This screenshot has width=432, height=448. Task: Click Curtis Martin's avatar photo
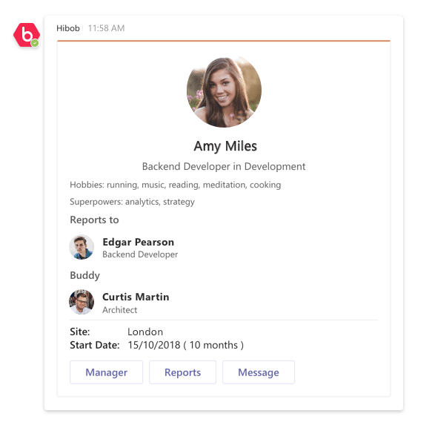click(82, 302)
